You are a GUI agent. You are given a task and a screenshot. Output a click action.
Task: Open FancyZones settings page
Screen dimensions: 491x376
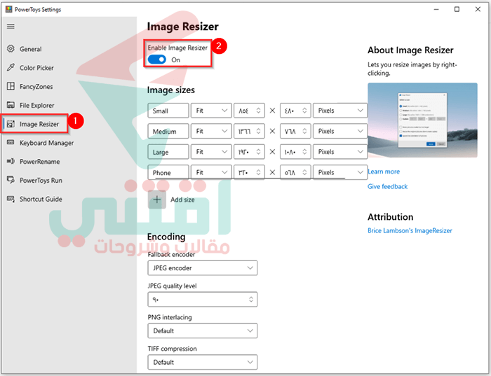pos(36,87)
